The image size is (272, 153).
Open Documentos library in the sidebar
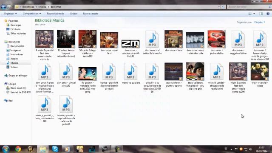click(x=17, y=46)
